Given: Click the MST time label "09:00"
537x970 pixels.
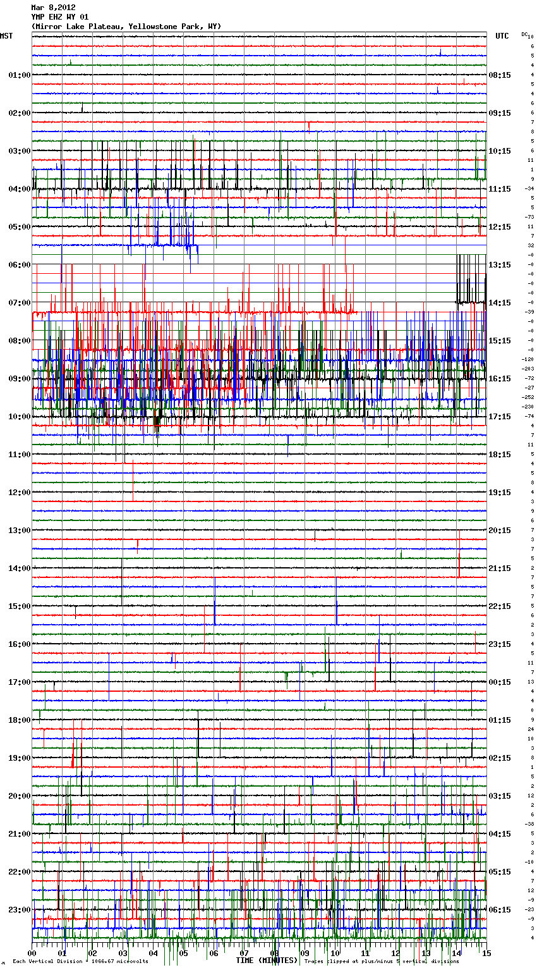Looking at the screenshot, I should (x=20, y=379).
